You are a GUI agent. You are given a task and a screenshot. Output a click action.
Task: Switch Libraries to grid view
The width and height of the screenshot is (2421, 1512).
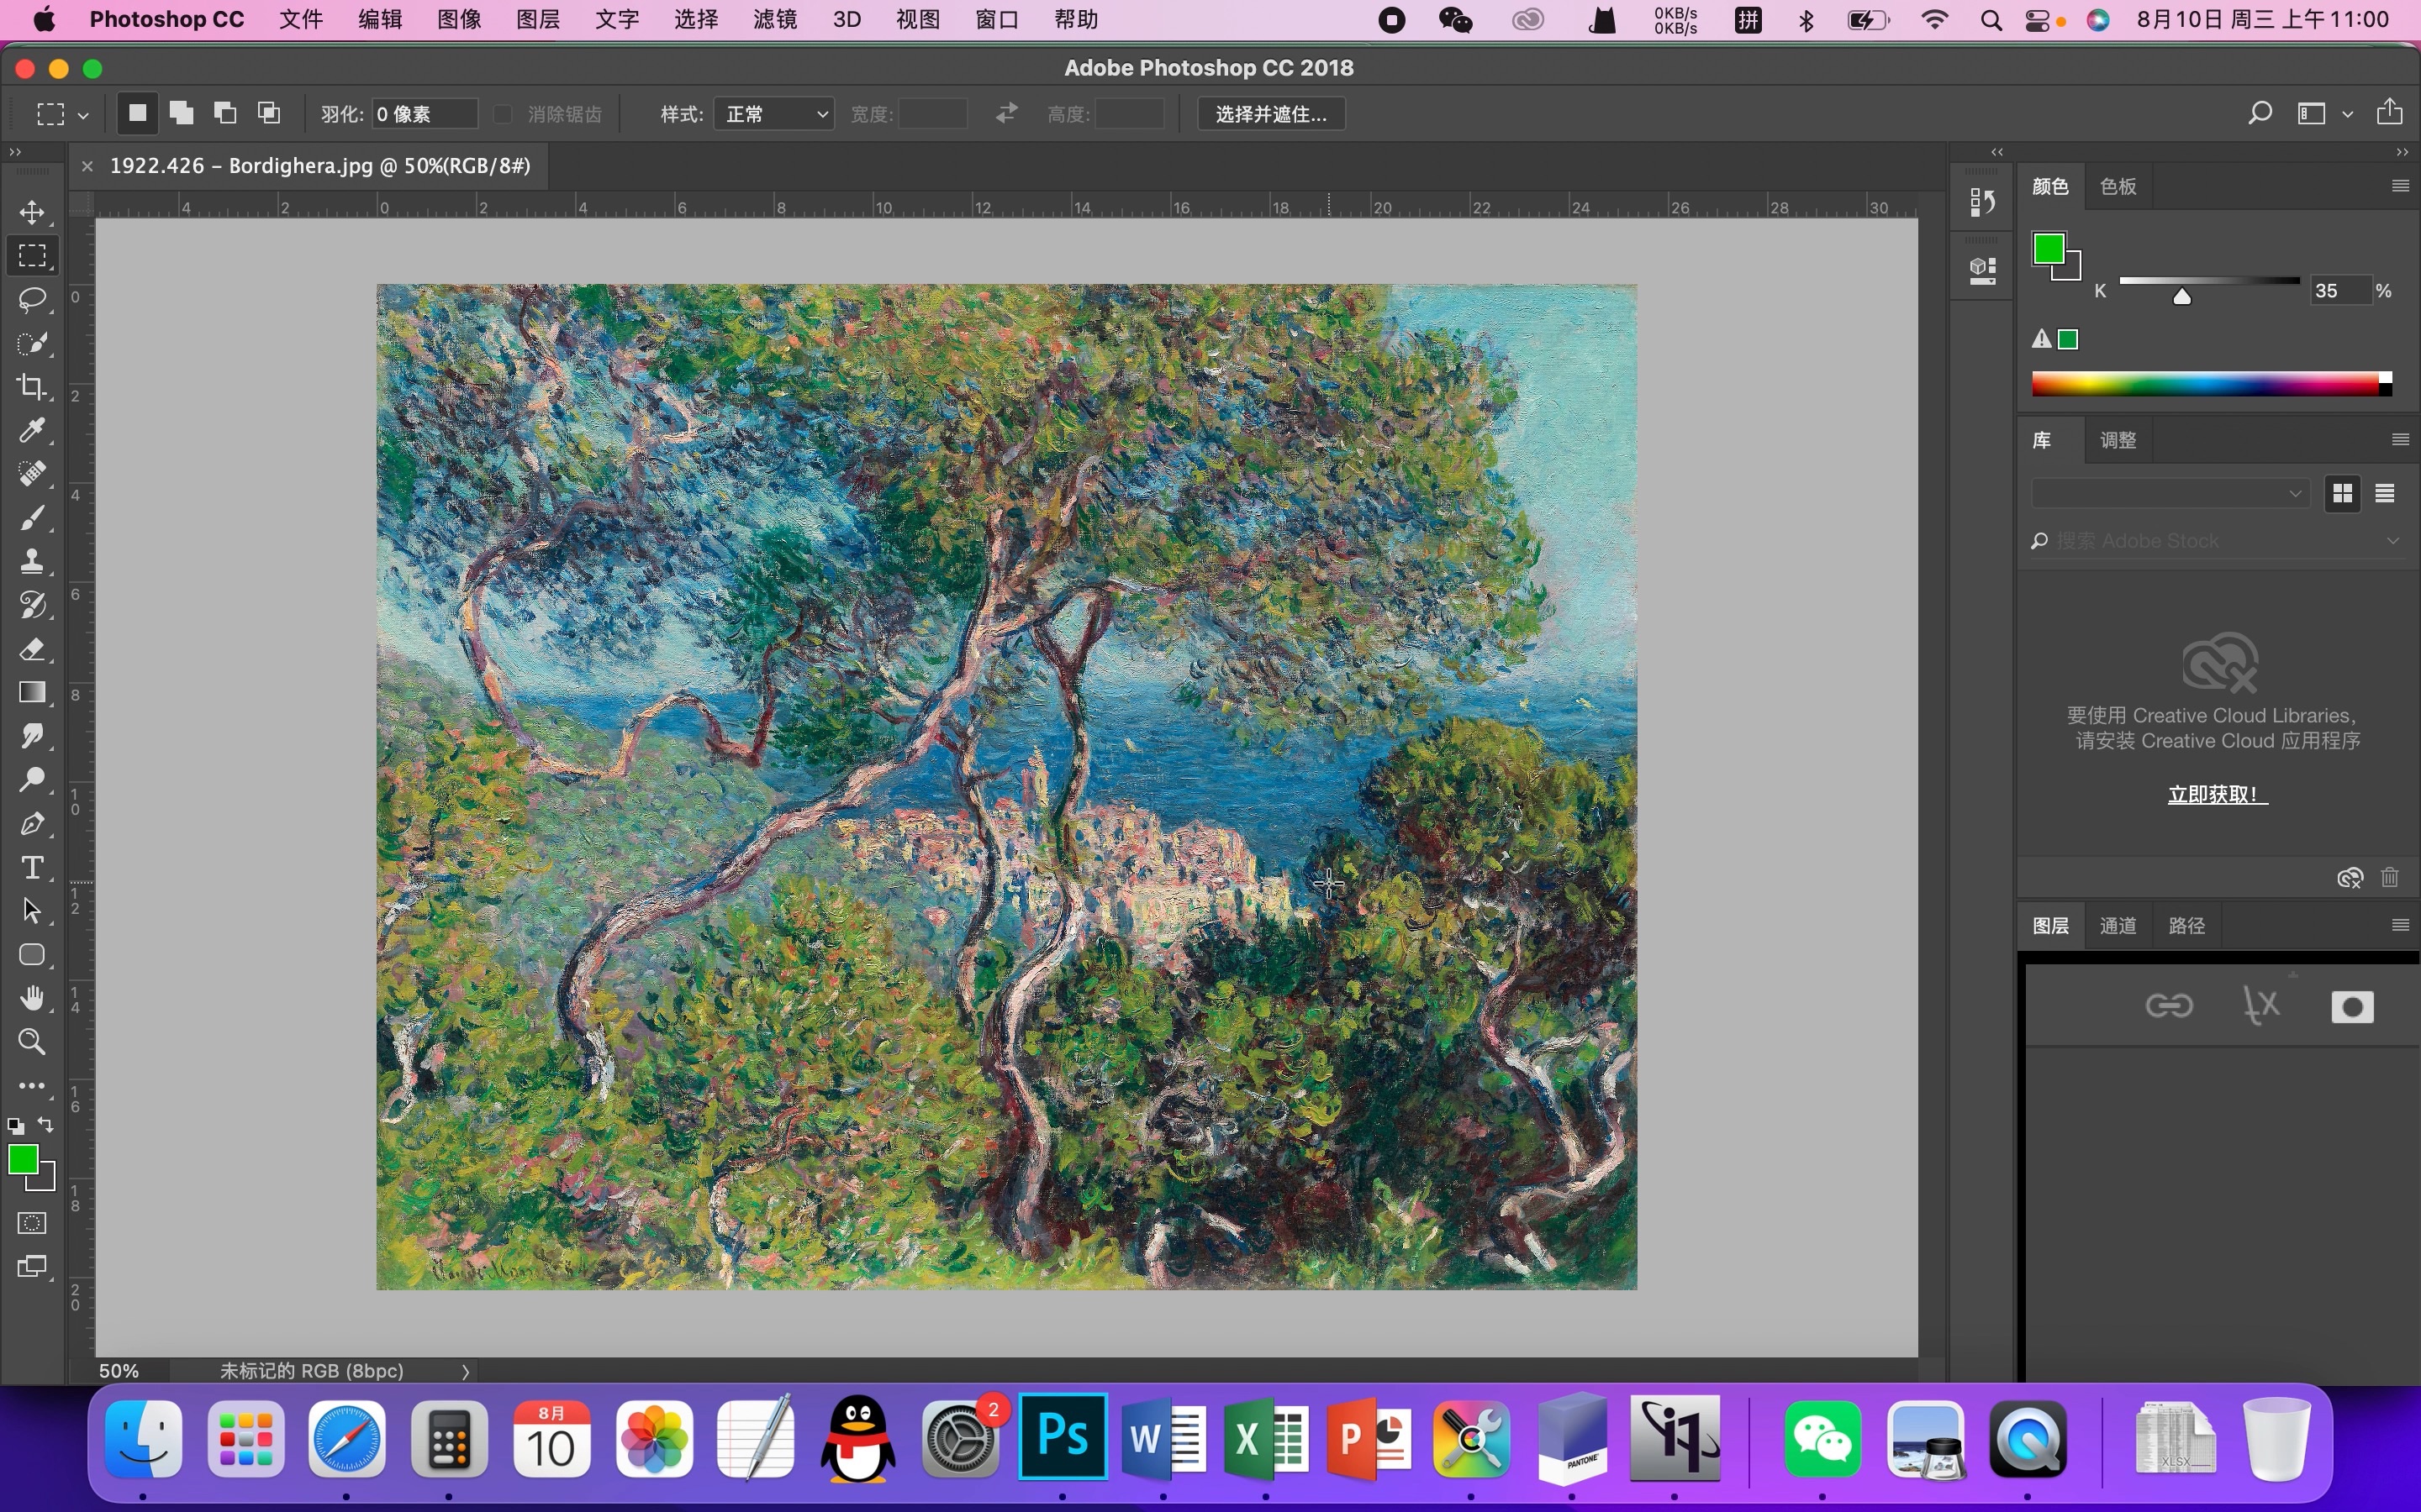point(2342,493)
